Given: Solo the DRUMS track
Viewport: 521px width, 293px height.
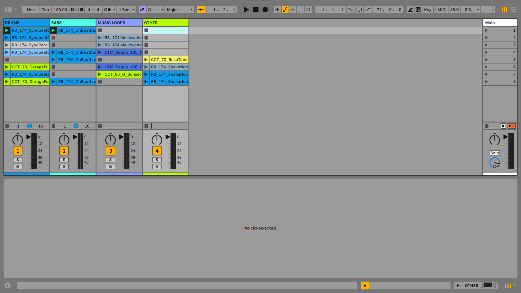Looking at the screenshot, I should [18, 160].
